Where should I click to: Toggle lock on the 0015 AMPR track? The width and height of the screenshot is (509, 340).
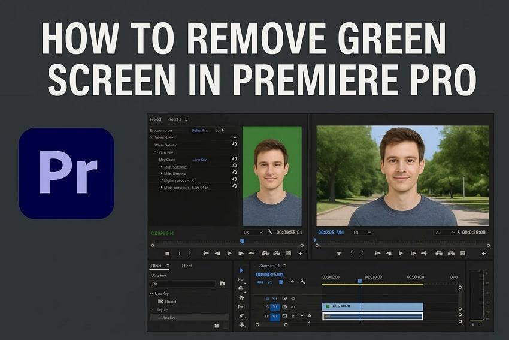[x=267, y=307]
